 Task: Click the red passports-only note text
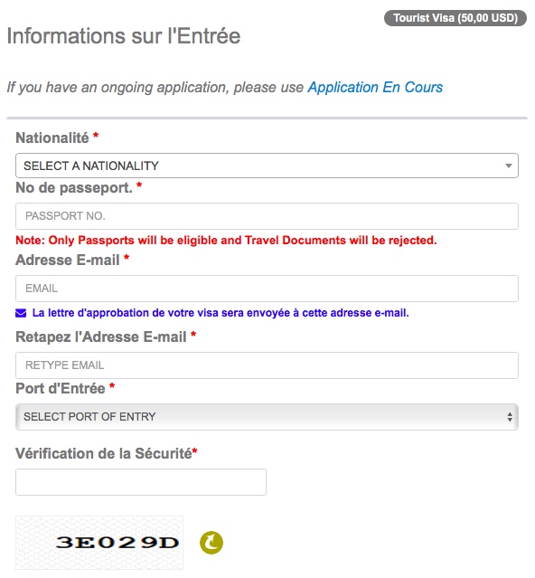226,241
